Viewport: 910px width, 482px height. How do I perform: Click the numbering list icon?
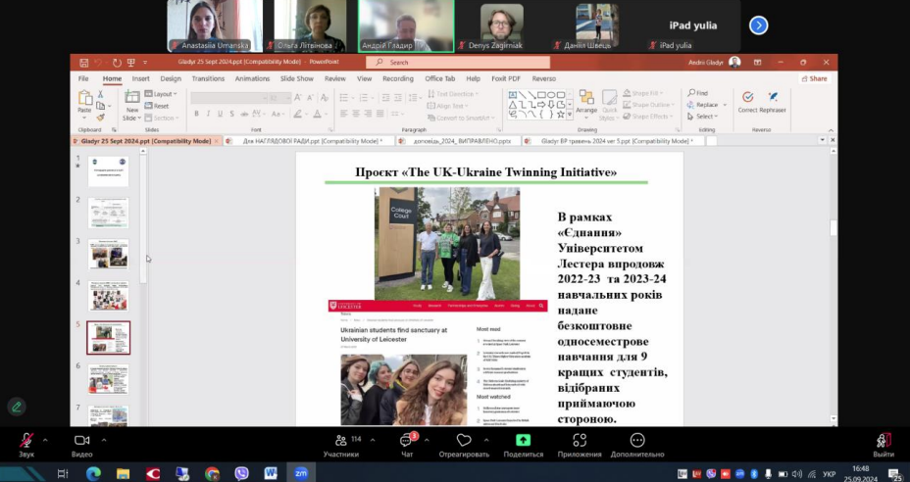(x=364, y=97)
